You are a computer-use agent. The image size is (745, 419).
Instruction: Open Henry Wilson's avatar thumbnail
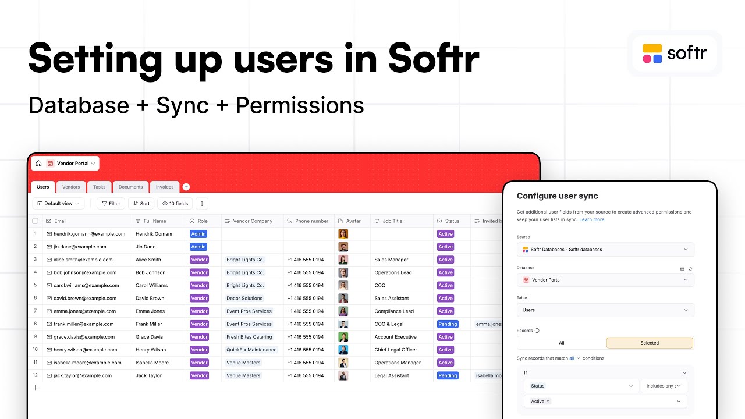343,350
